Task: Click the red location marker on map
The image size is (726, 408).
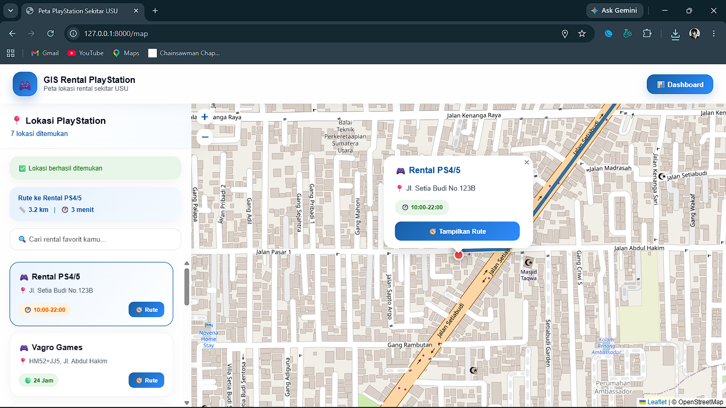Action: click(459, 255)
